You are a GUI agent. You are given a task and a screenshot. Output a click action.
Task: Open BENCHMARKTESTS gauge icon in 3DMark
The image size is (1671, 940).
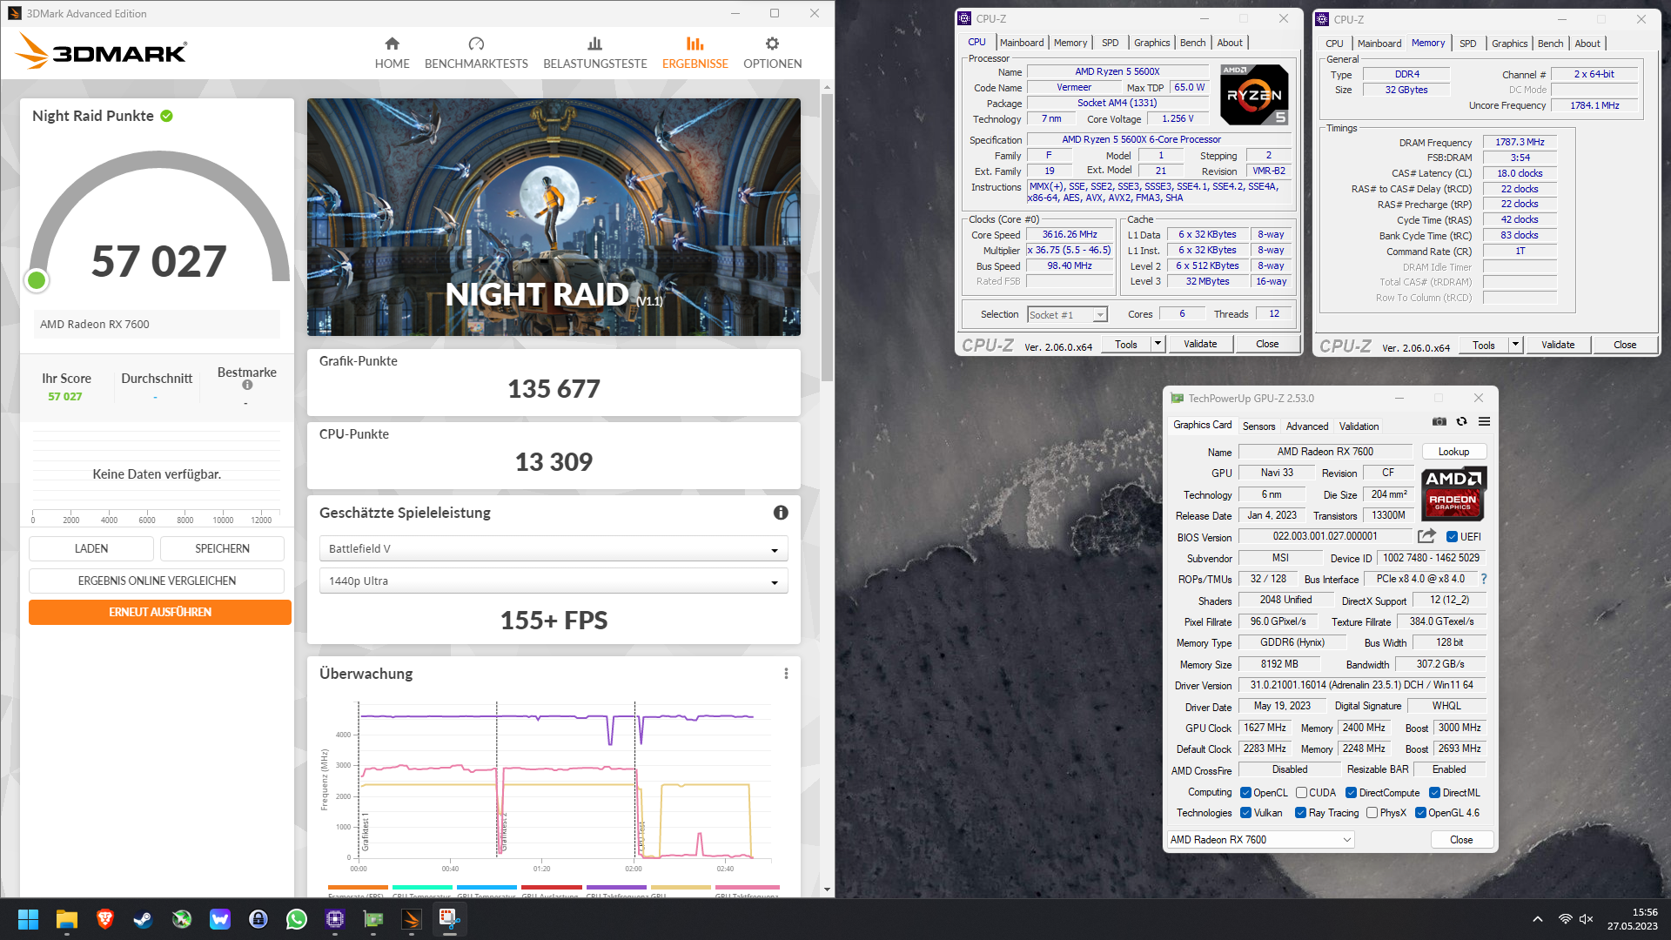476,44
